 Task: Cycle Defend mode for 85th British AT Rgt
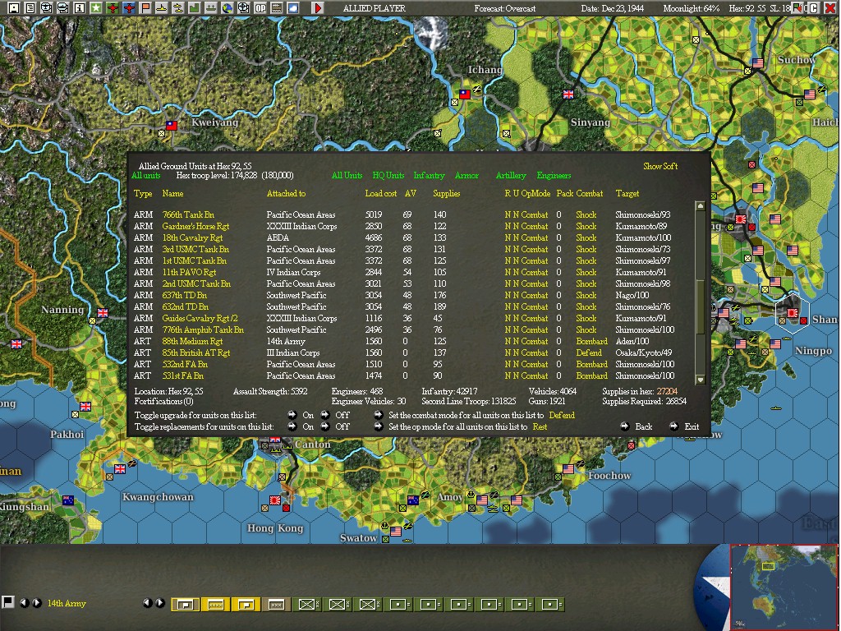(589, 352)
